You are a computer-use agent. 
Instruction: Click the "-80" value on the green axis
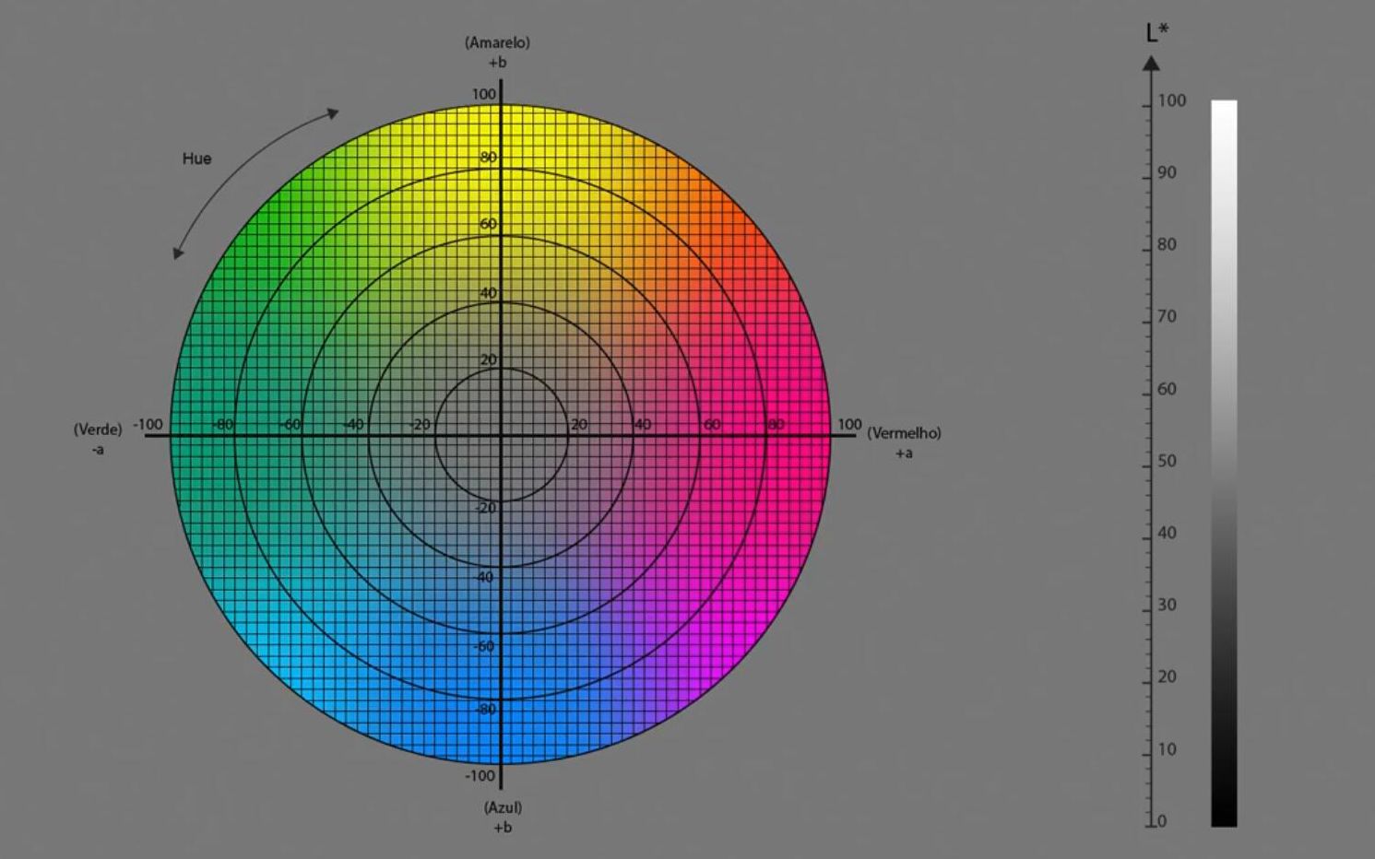click(222, 425)
